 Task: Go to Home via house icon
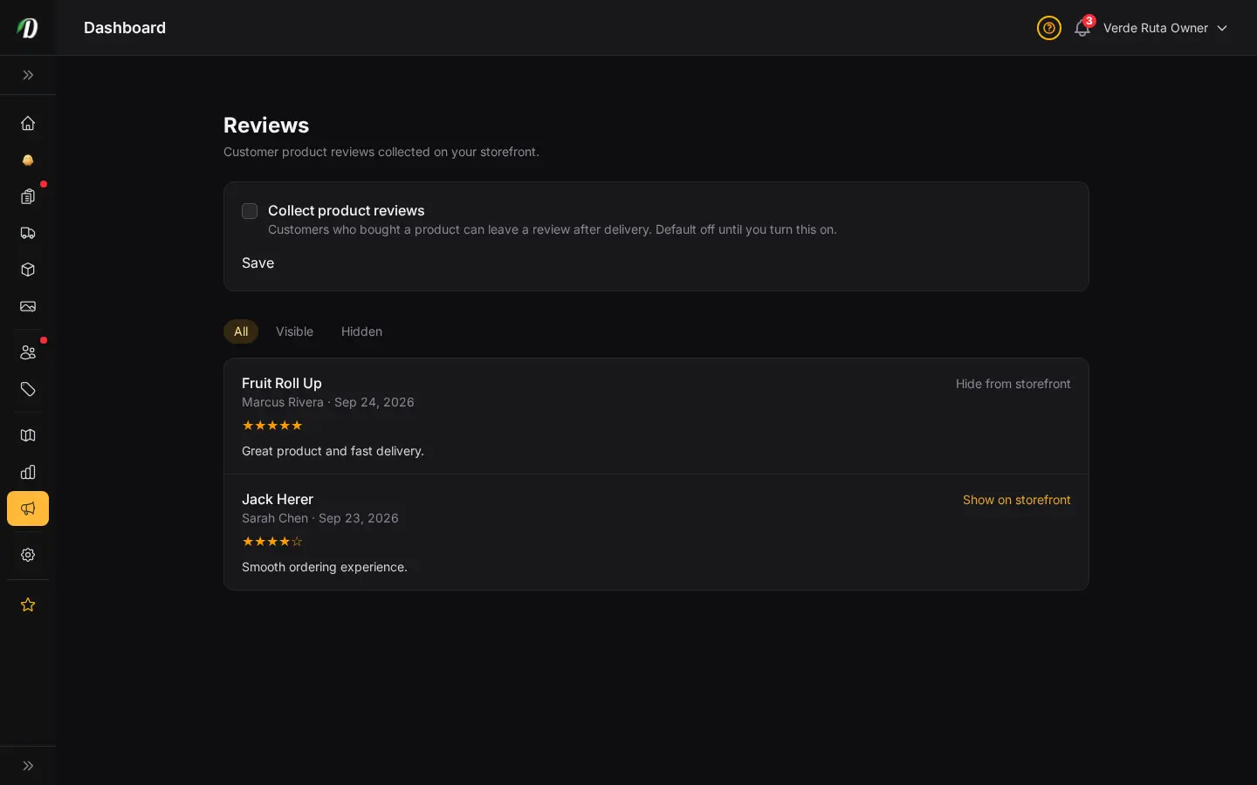[x=28, y=123]
